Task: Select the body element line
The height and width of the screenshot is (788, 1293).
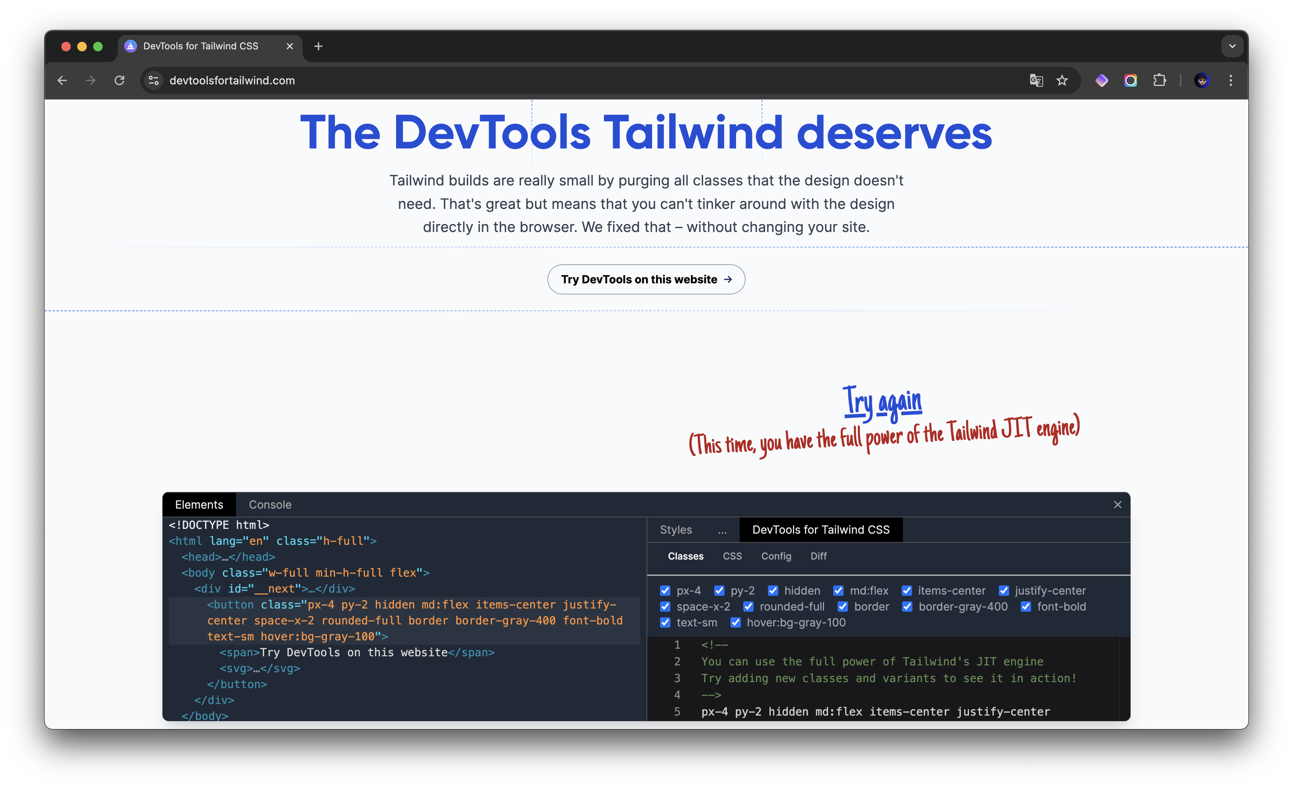Action: (x=305, y=573)
